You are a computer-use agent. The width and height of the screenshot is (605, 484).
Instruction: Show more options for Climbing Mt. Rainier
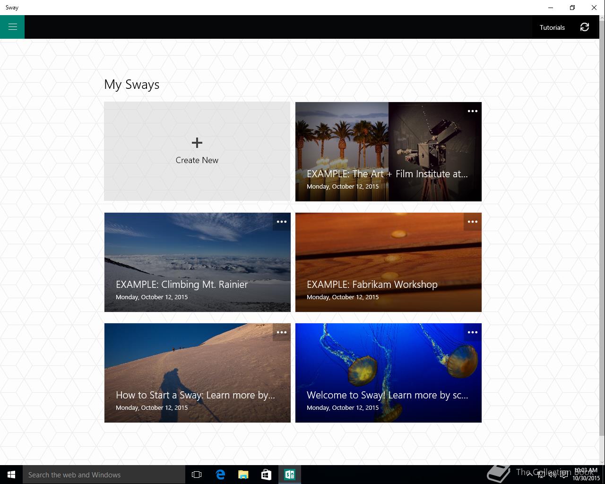click(x=282, y=222)
